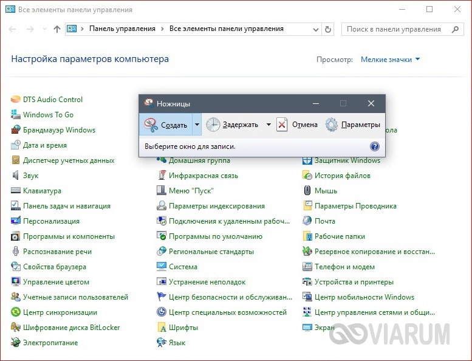Select Все элементы панели управления breadcrumb
Image resolution: width=472 pixels, height=361 pixels.
(x=227, y=29)
